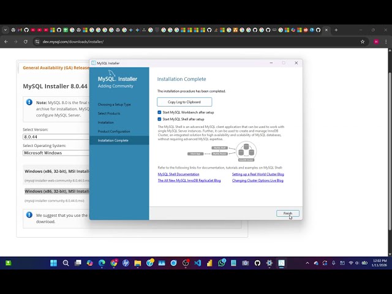Screen dimensions: 392x294
Task: Open Google Chrome from the taskbar
Action: click(114, 263)
